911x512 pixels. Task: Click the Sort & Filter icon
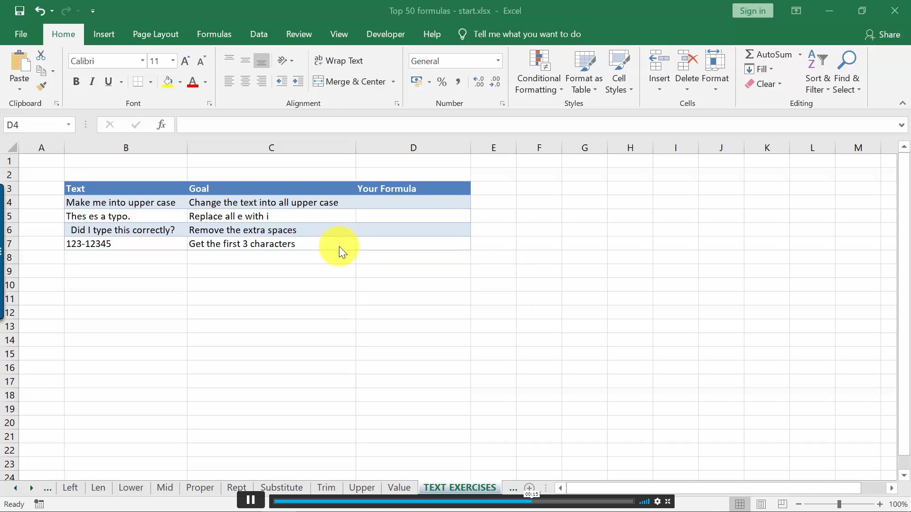[817, 60]
